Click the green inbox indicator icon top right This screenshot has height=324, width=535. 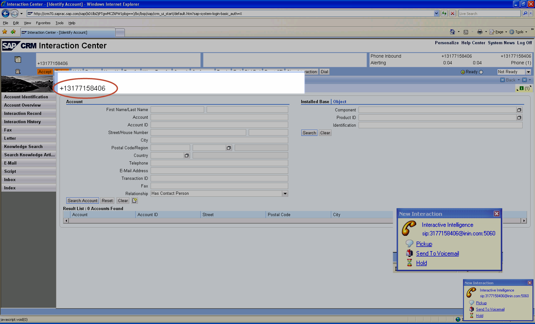tap(522, 88)
